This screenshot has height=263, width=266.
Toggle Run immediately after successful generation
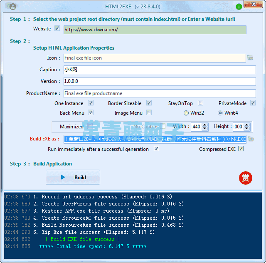[156, 149]
